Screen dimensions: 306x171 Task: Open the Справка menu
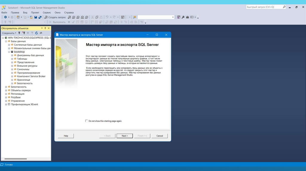pyautogui.click(x=69, y=13)
